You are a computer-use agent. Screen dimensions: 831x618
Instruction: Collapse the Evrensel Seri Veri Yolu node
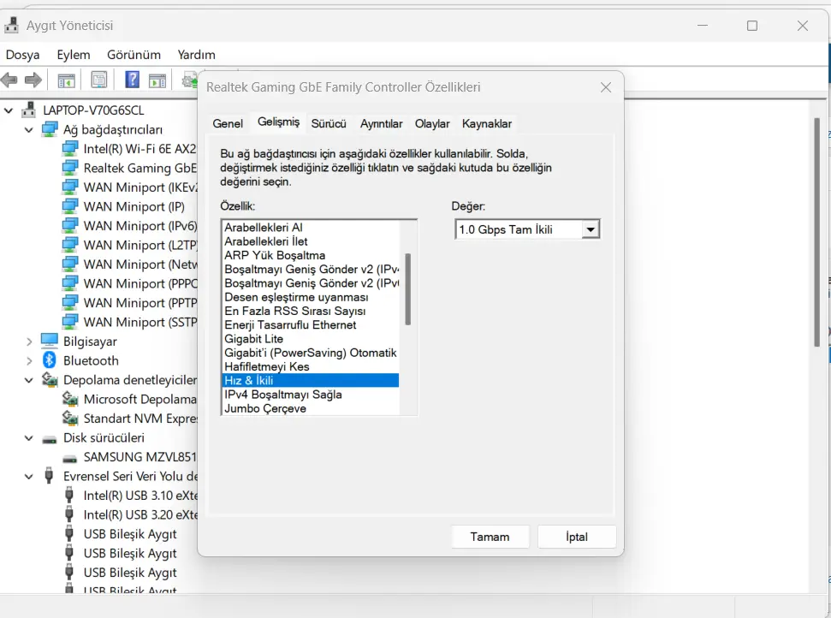29,477
